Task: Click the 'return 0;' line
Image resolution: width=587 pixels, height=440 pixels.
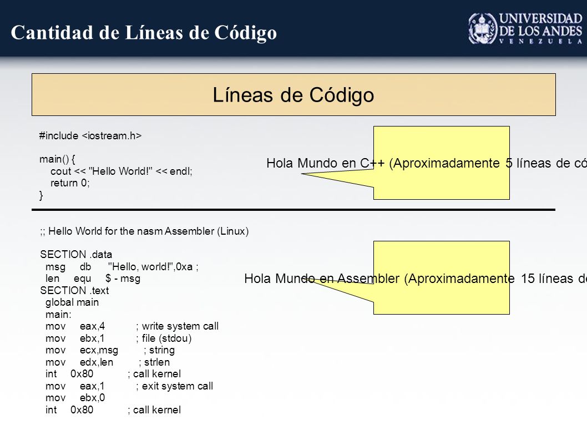Action: point(70,183)
